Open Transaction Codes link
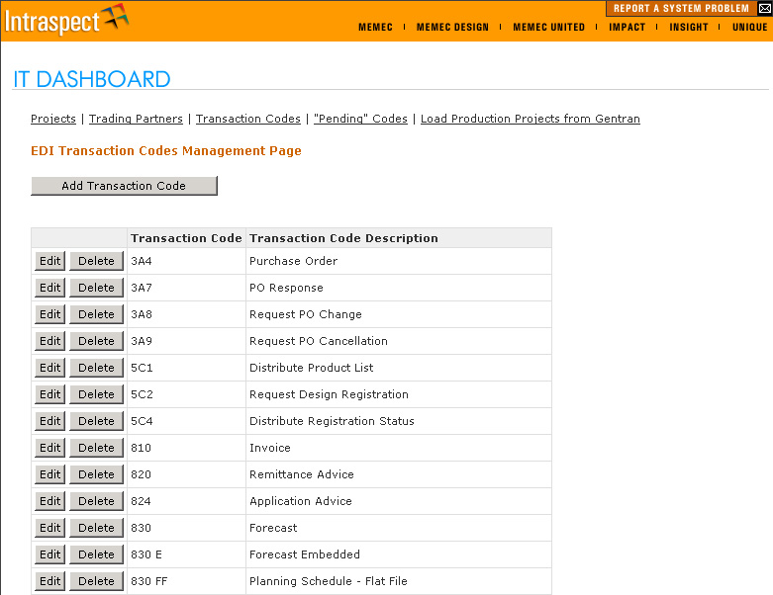The image size is (773, 595). tap(248, 119)
